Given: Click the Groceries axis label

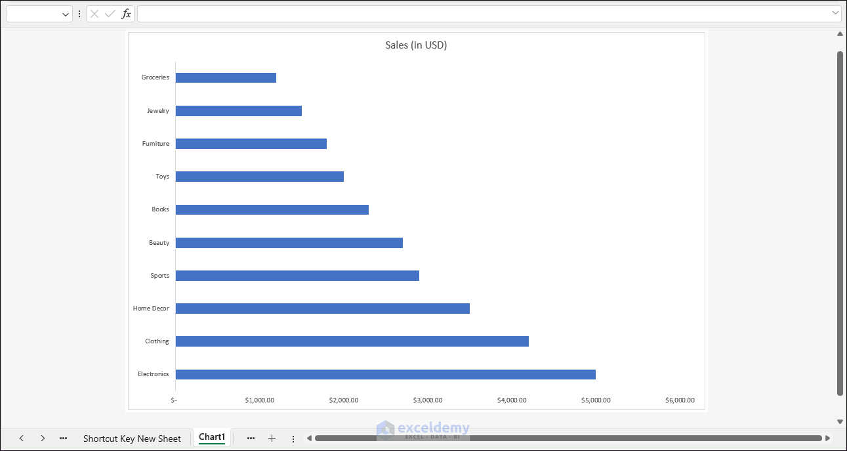Looking at the screenshot, I should [155, 77].
